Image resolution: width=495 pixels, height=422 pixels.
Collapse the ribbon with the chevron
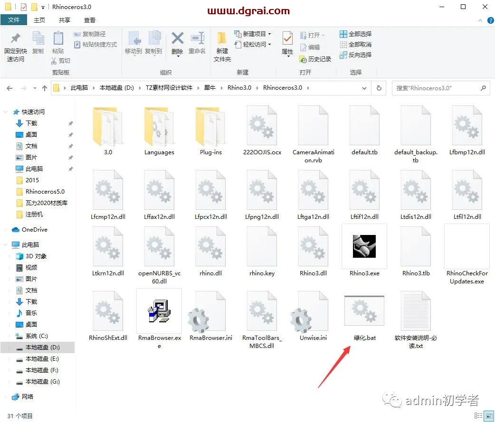(x=480, y=20)
